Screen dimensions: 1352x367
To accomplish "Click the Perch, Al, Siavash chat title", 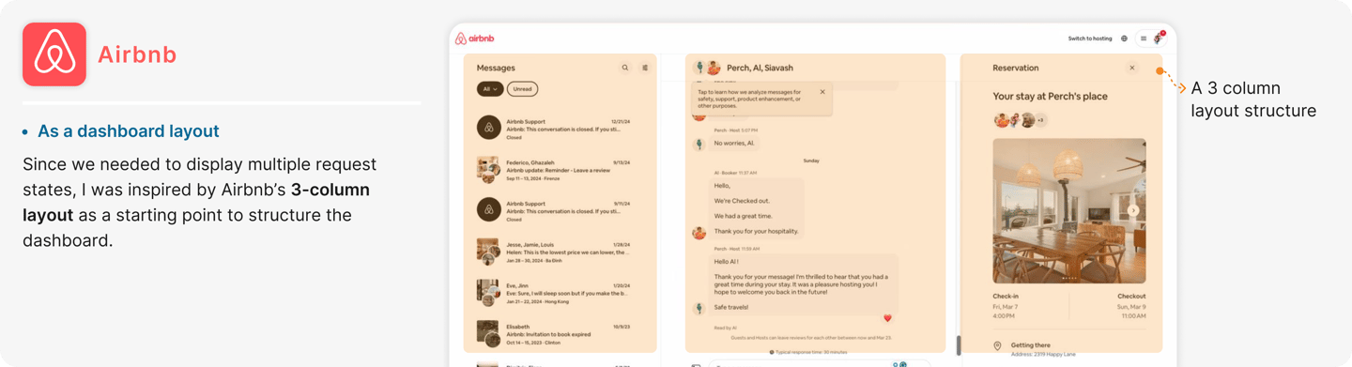I will click(760, 68).
